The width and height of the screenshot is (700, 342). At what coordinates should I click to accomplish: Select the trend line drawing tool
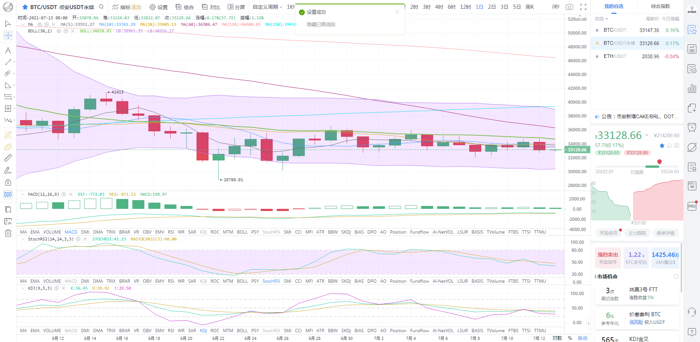8,62
